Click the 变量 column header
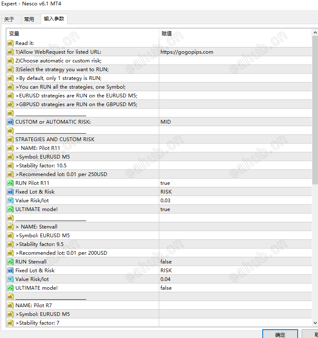The image size is (318, 338). click(x=83, y=34)
